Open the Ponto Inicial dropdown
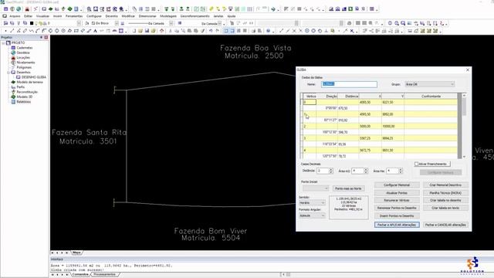494x278 pixels. 316,188
